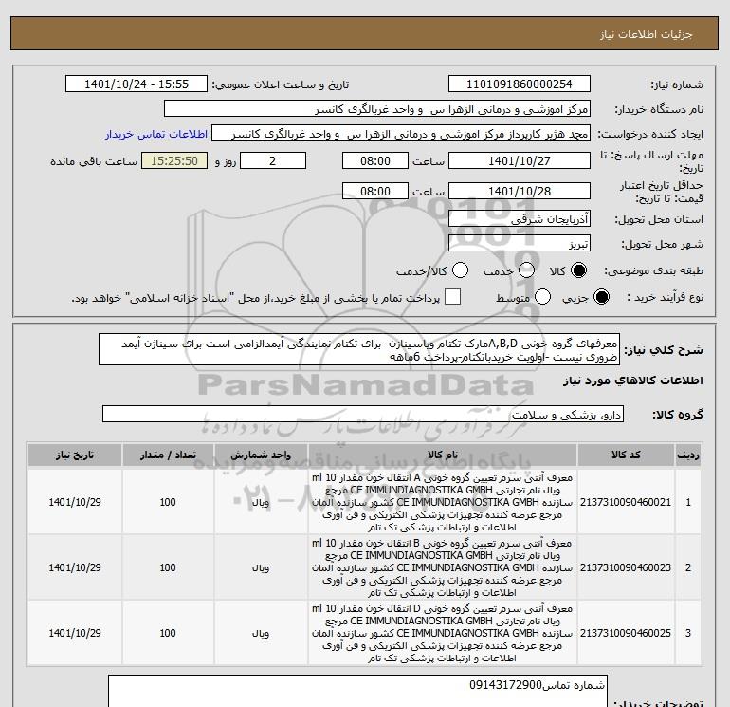Click the buyer notes box with contact number
The image size is (730, 707).
pos(357,691)
